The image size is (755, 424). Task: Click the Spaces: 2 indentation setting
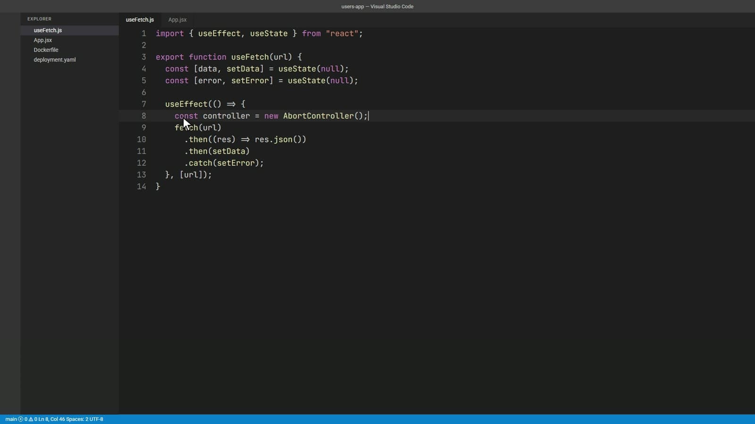click(77, 419)
